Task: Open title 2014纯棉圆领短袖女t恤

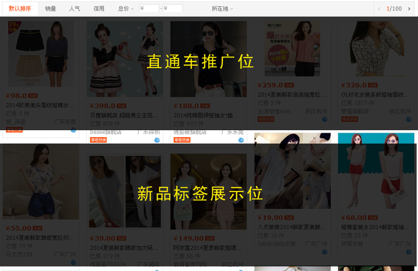Action: (206, 116)
